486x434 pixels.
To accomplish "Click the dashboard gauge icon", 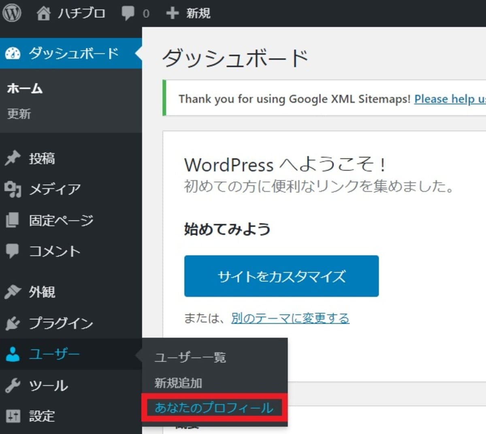I will 13,53.
